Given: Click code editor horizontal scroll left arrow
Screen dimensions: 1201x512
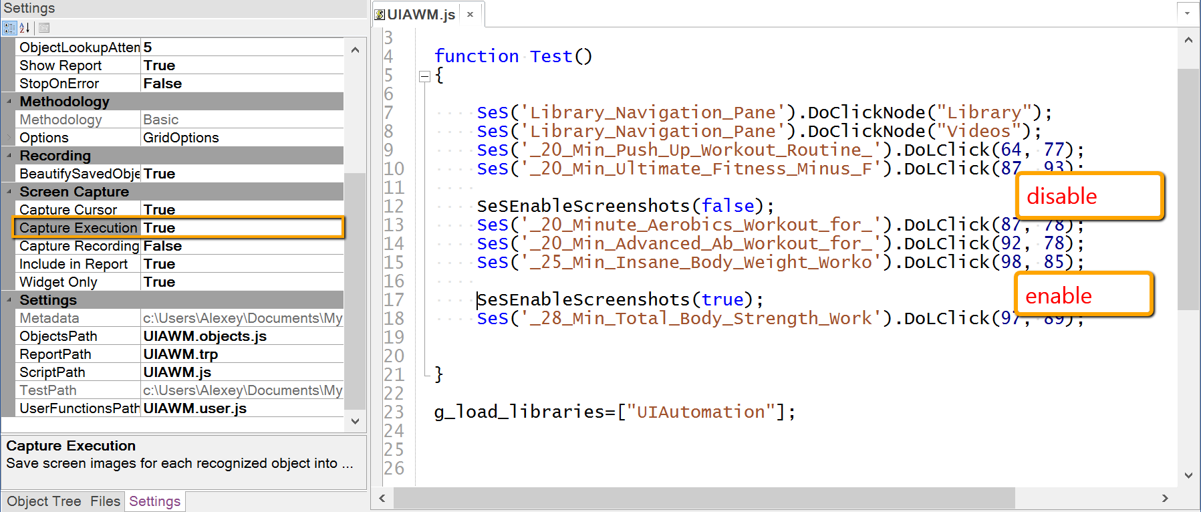Looking at the screenshot, I should point(382,498).
